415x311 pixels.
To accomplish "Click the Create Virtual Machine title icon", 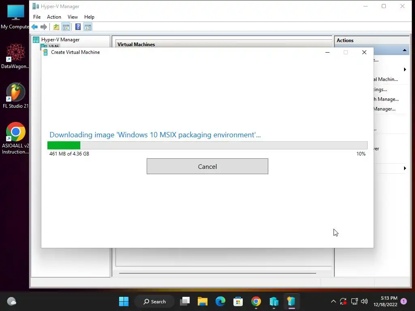I will 45,52.
